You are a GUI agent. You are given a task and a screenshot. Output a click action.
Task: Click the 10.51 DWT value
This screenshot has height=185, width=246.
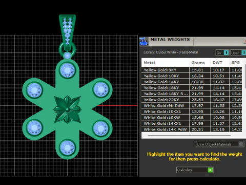[x=218, y=76]
